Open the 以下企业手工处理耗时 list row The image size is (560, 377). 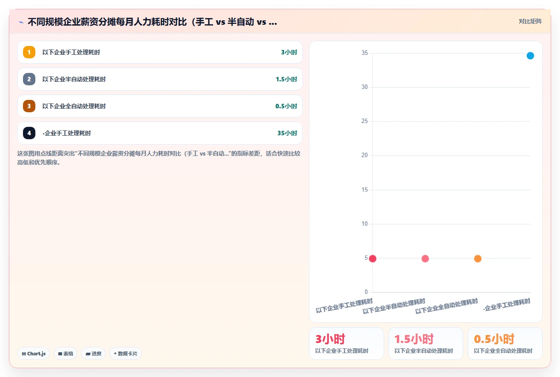[160, 52]
